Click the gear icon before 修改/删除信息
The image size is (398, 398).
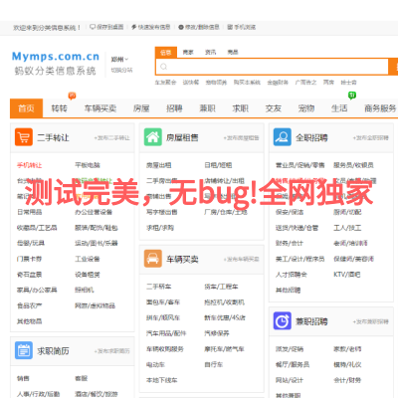[181, 27]
